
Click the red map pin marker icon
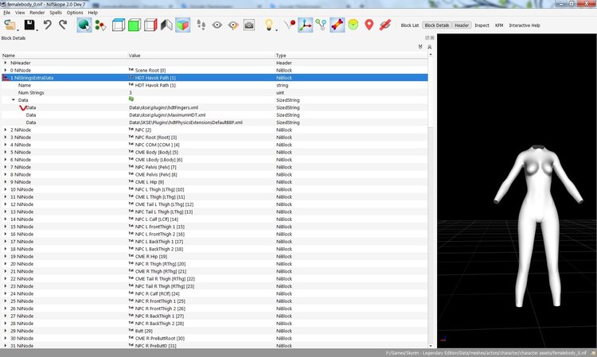point(369,25)
